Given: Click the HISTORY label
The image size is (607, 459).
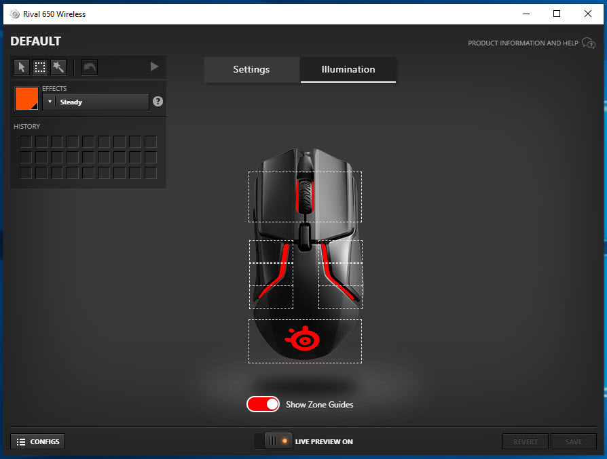Looking at the screenshot, I should click(x=26, y=127).
